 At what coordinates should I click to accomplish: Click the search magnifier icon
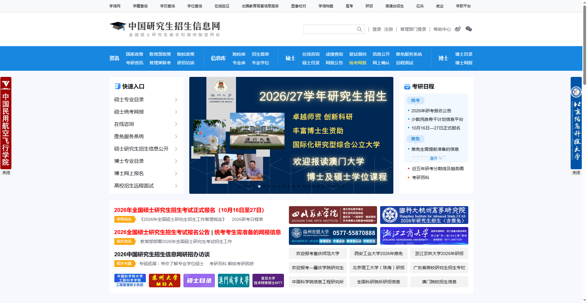tap(359, 29)
